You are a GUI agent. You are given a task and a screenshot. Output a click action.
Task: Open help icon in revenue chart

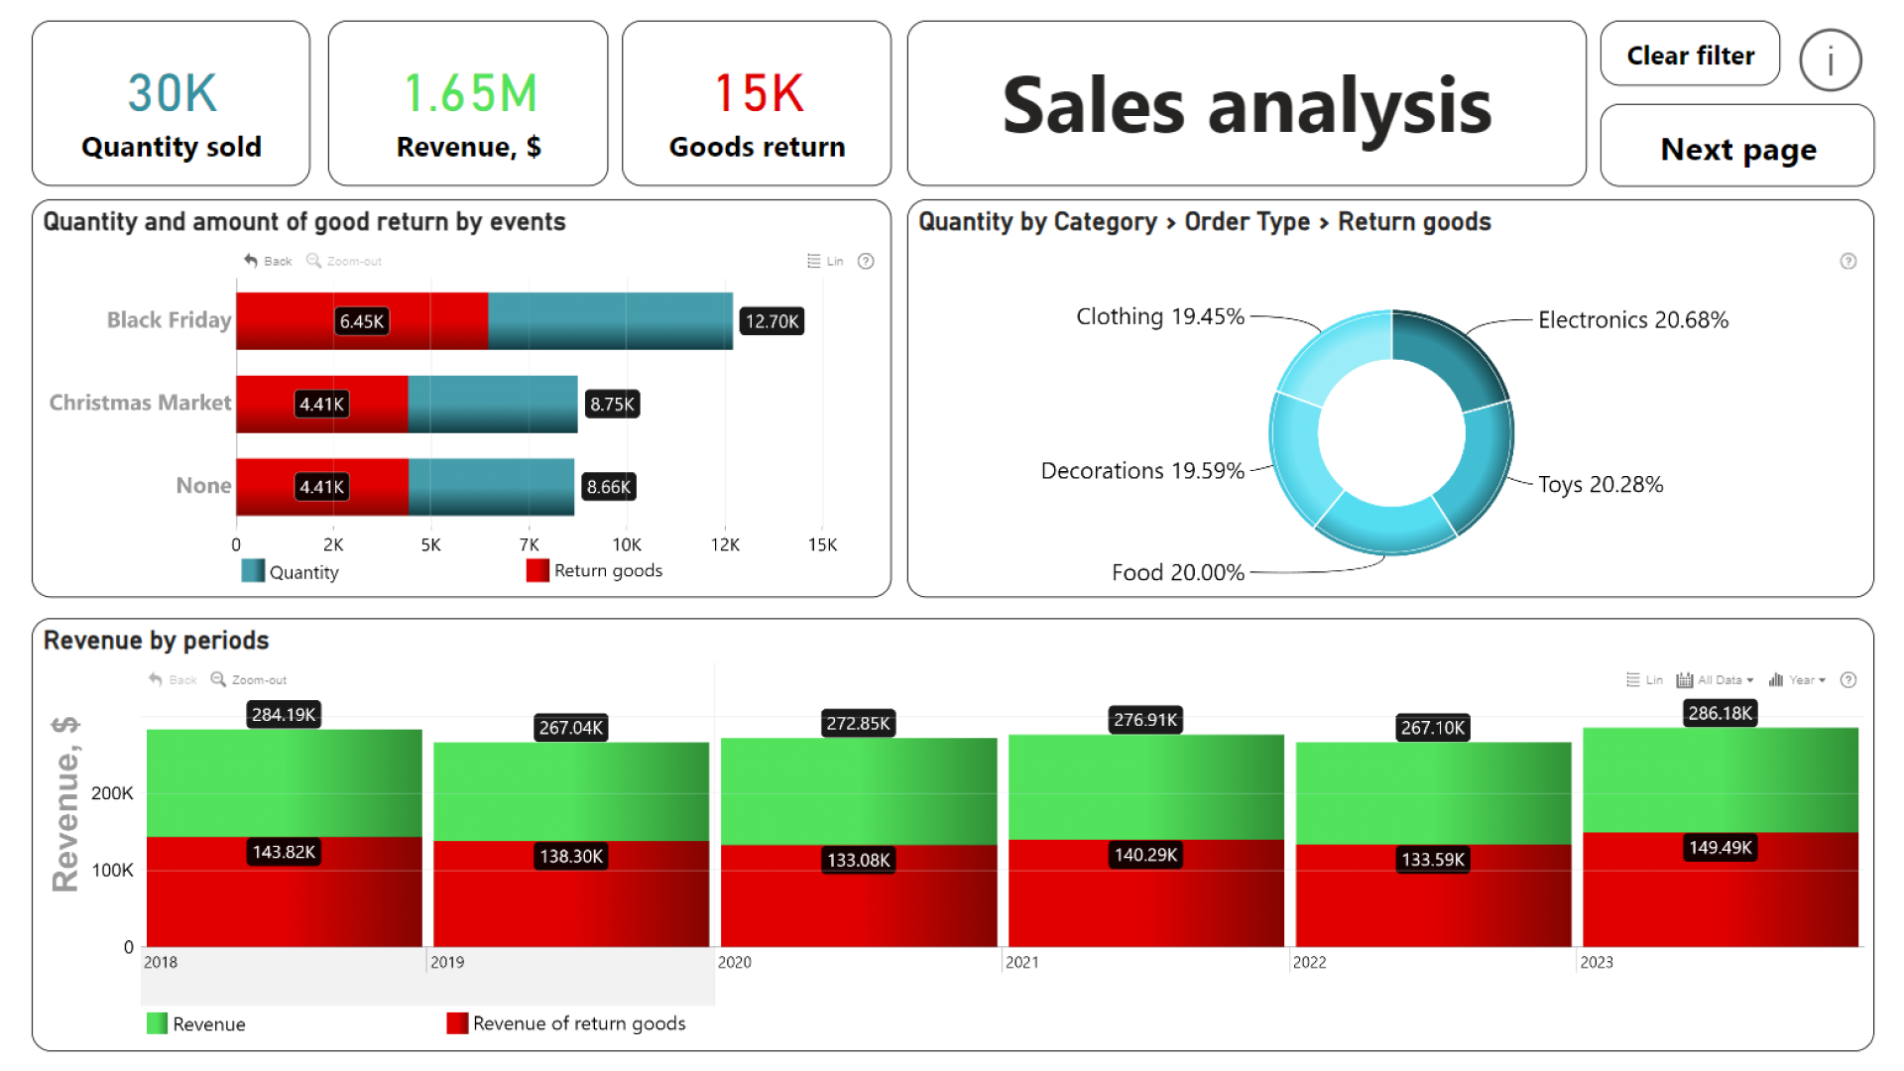1848,679
